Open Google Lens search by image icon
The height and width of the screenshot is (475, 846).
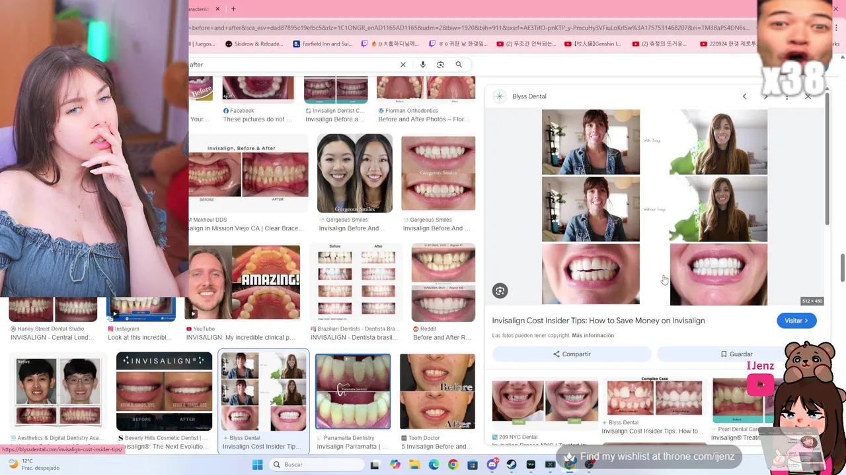(x=441, y=65)
